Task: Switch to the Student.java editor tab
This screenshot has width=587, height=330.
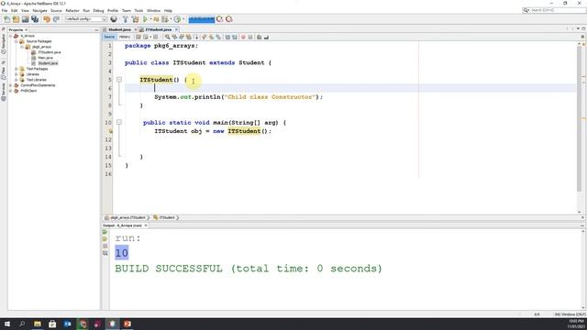Action: [x=119, y=29]
